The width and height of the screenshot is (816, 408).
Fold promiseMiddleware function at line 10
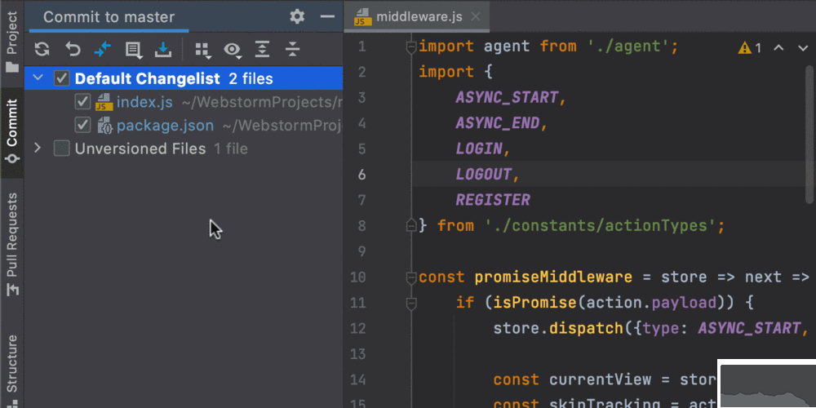pyautogui.click(x=411, y=277)
